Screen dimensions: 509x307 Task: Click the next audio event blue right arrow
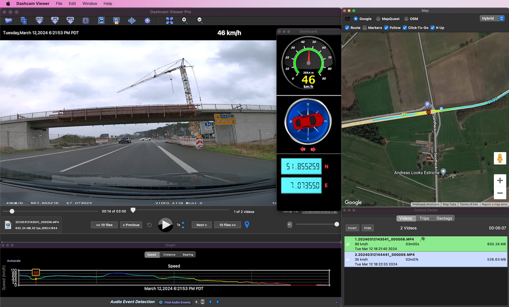click(218, 302)
